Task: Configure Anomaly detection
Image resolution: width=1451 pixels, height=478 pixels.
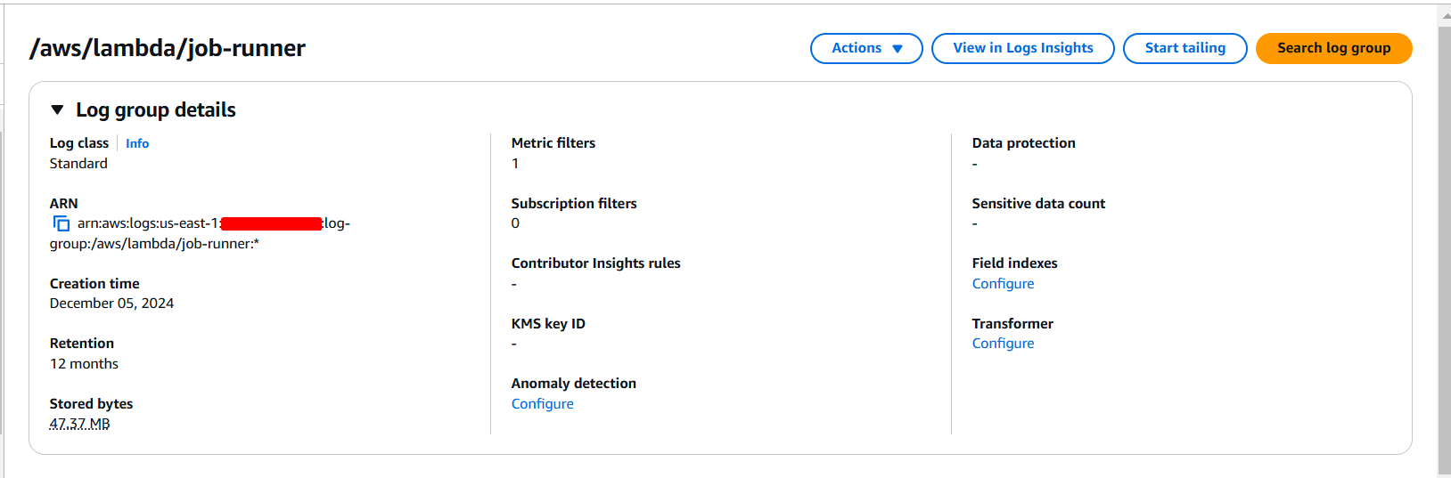Action: [542, 404]
